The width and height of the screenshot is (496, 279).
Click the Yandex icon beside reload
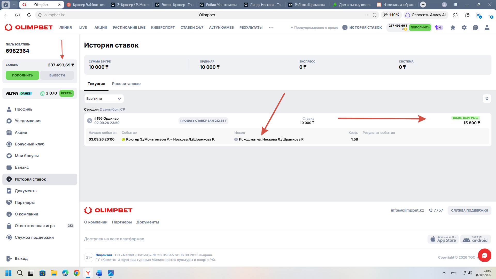[18, 15]
